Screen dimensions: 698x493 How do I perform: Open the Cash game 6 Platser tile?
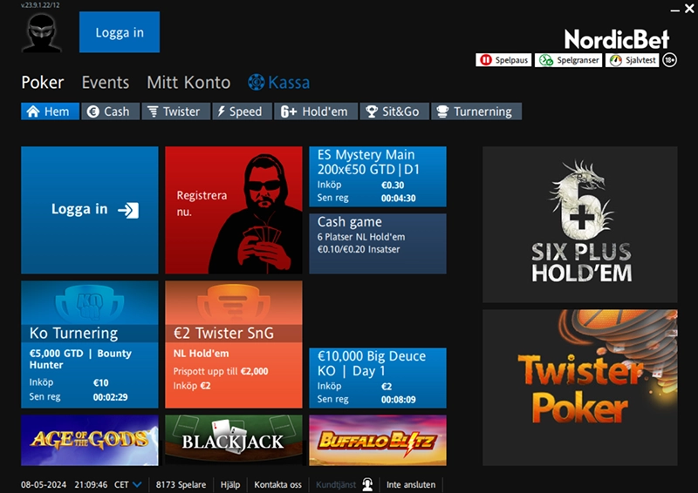(x=378, y=243)
